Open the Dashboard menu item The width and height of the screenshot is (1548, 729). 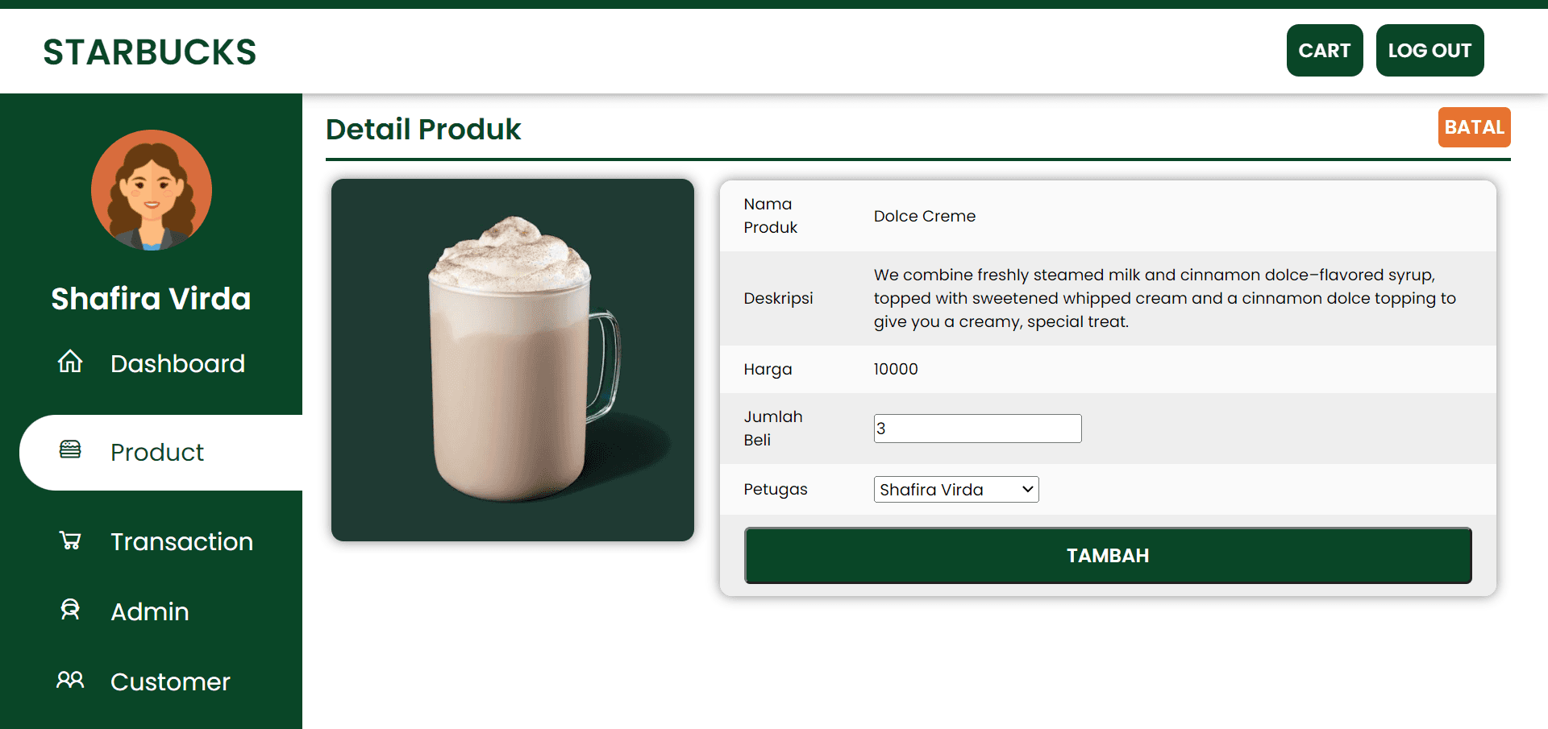177,363
